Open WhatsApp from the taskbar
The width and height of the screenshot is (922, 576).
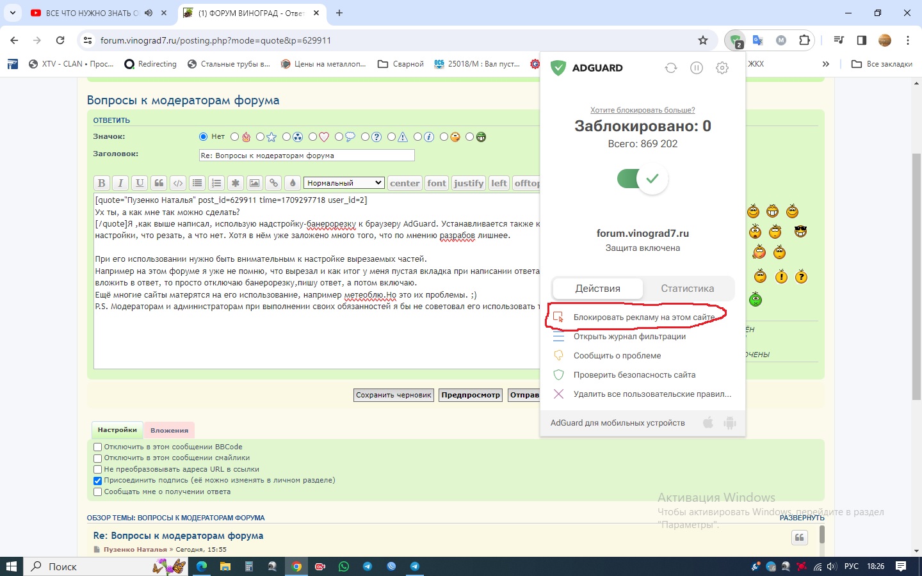344,566
